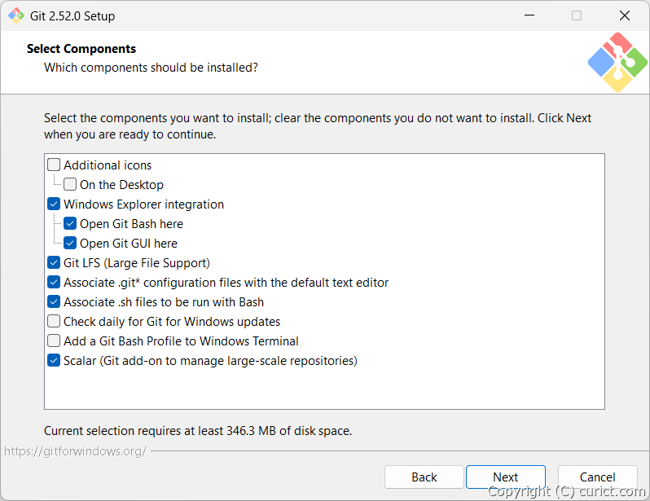The height and width of the screenshot is (501, 650).
Task: Open the gitforwindows.org link
Action: click(75, 450)
